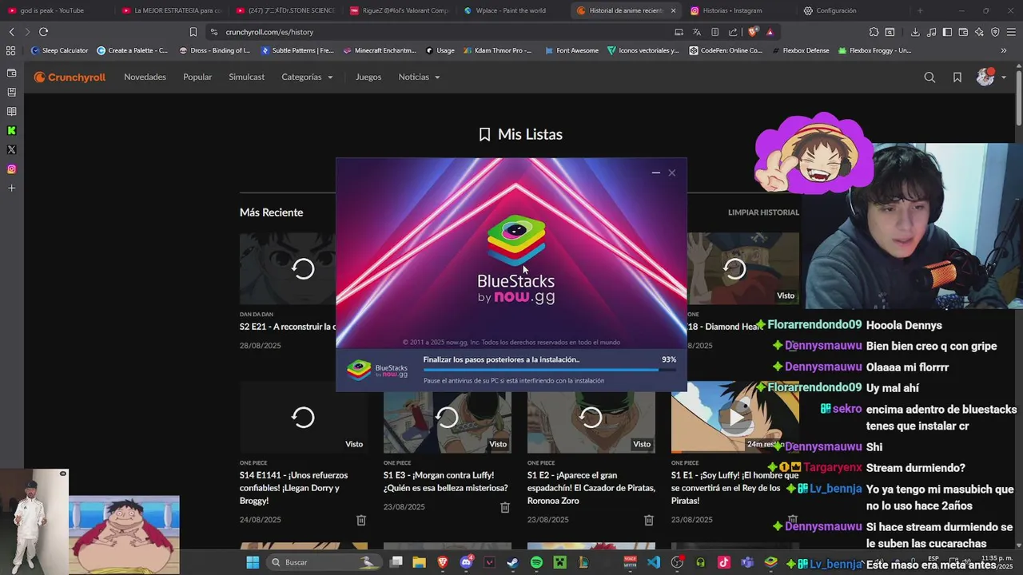Image resolution: width=1023 pixels, height=575 pixels.
Task: Open a new browser tab
Action: 920,10
